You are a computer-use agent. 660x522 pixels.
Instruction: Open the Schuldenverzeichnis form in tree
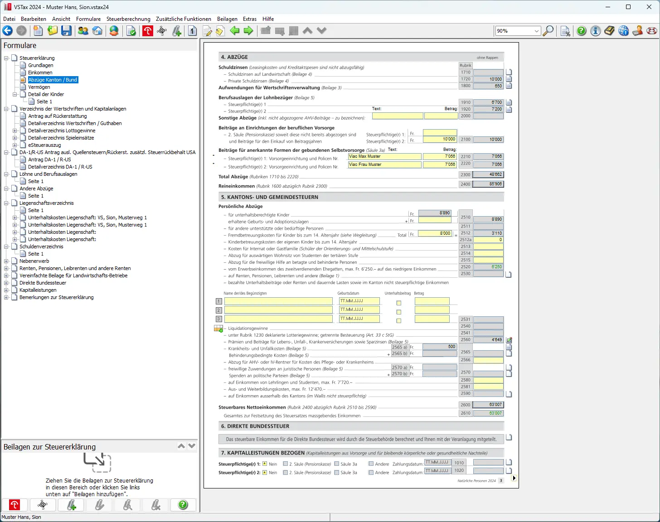pos(41,246)
